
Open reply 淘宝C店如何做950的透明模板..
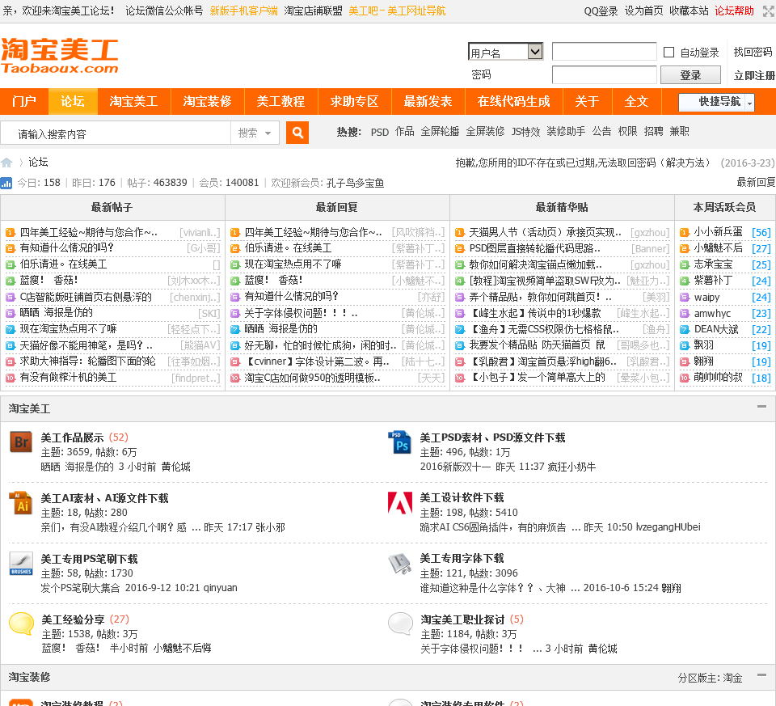point(312,377)
